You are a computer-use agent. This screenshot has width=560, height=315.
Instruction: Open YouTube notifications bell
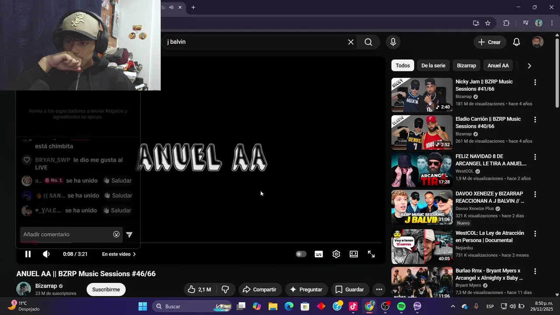[x=516, y=42]
